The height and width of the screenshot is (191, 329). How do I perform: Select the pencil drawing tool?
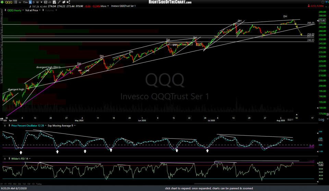[59, 2]
